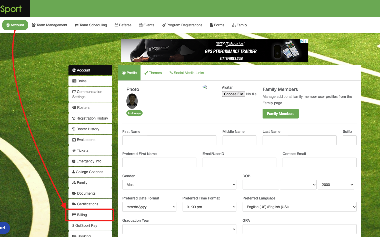This screenshot has height=237, width=380.
Task: Click the Family sitemap icon in top nav
Action: pyautogui.click(x=234, y=25)
